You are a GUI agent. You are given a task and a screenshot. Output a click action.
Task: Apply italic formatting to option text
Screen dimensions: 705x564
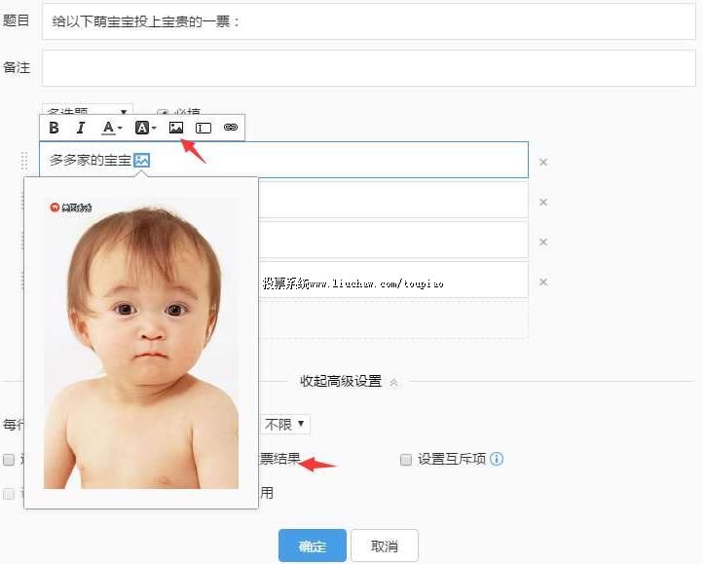click(81, 128)
